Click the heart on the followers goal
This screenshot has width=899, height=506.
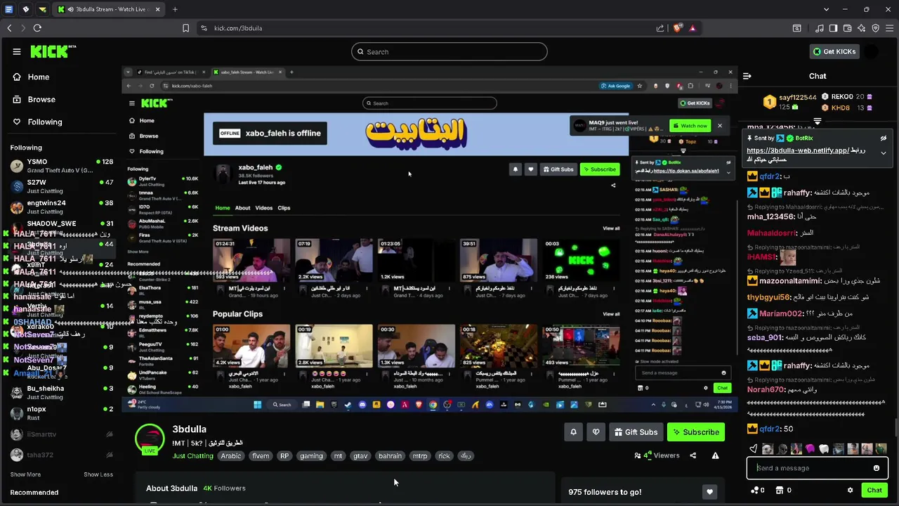click(709, 492)
